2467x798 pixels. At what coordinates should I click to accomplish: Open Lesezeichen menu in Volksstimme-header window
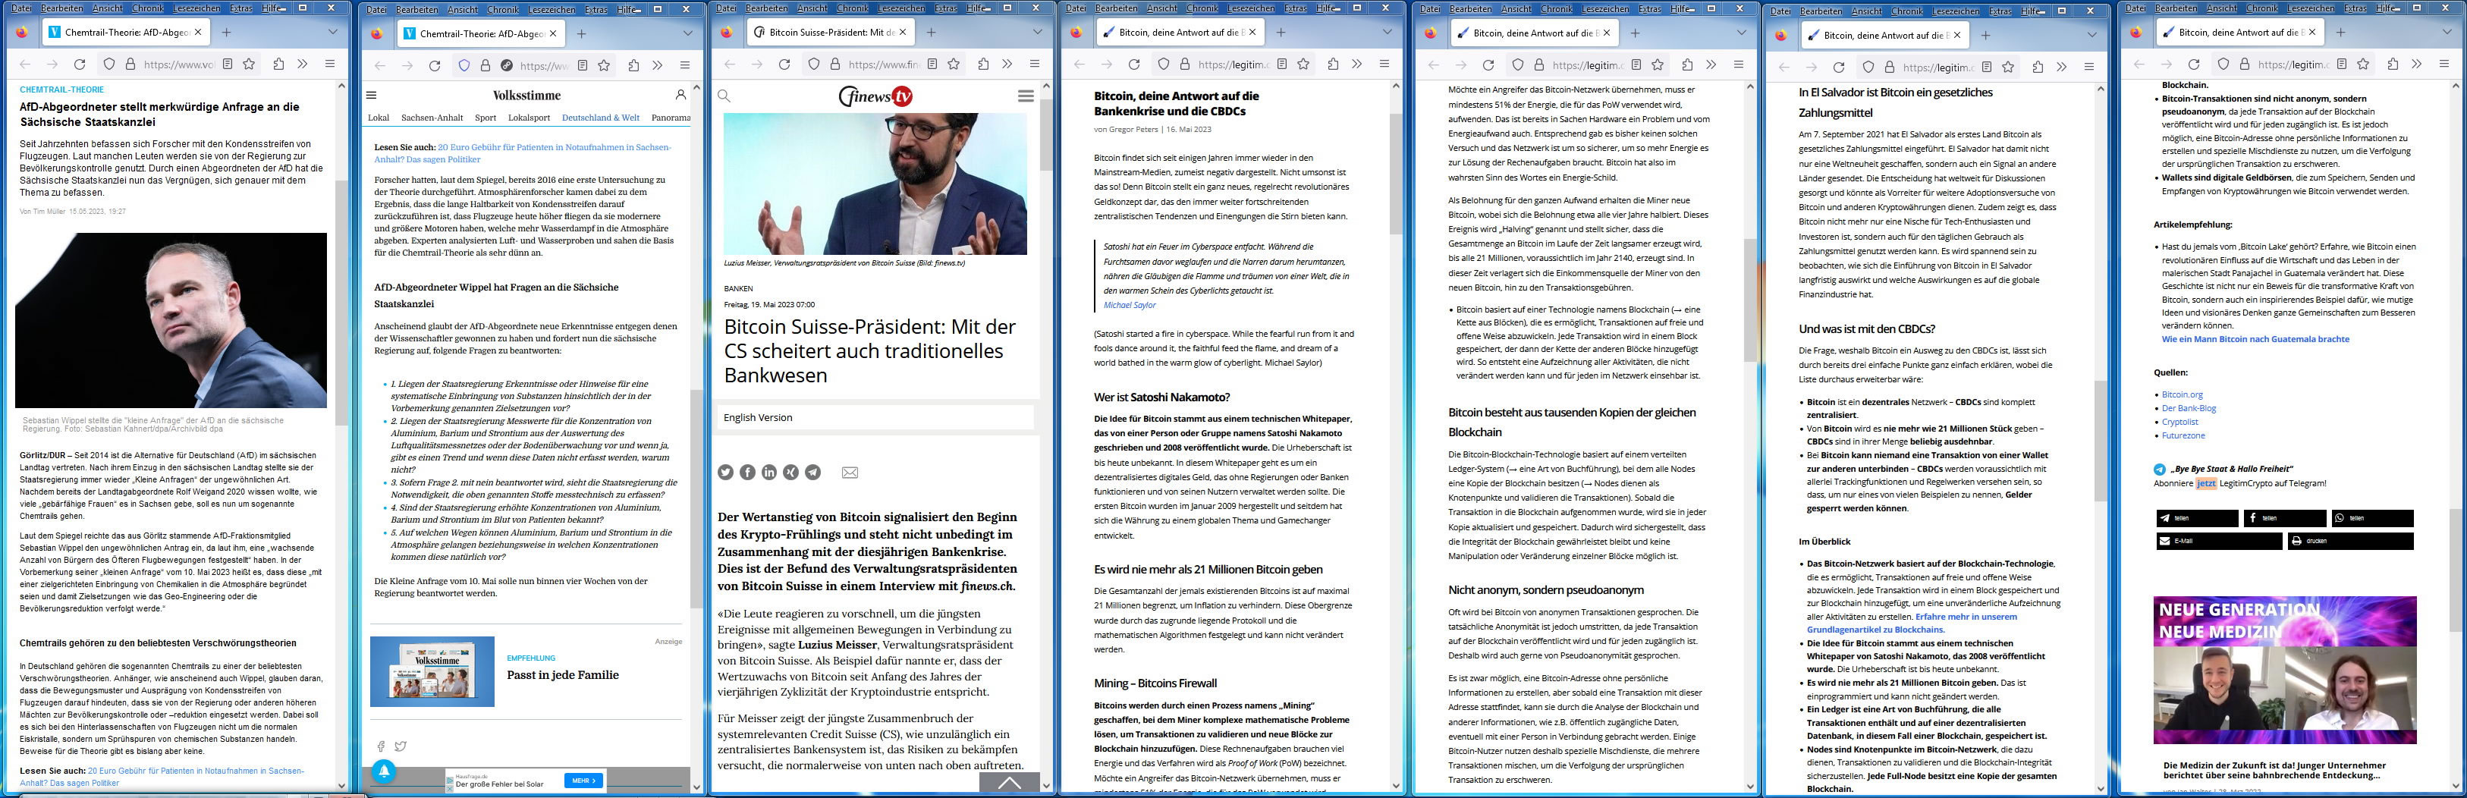point(552,10)
